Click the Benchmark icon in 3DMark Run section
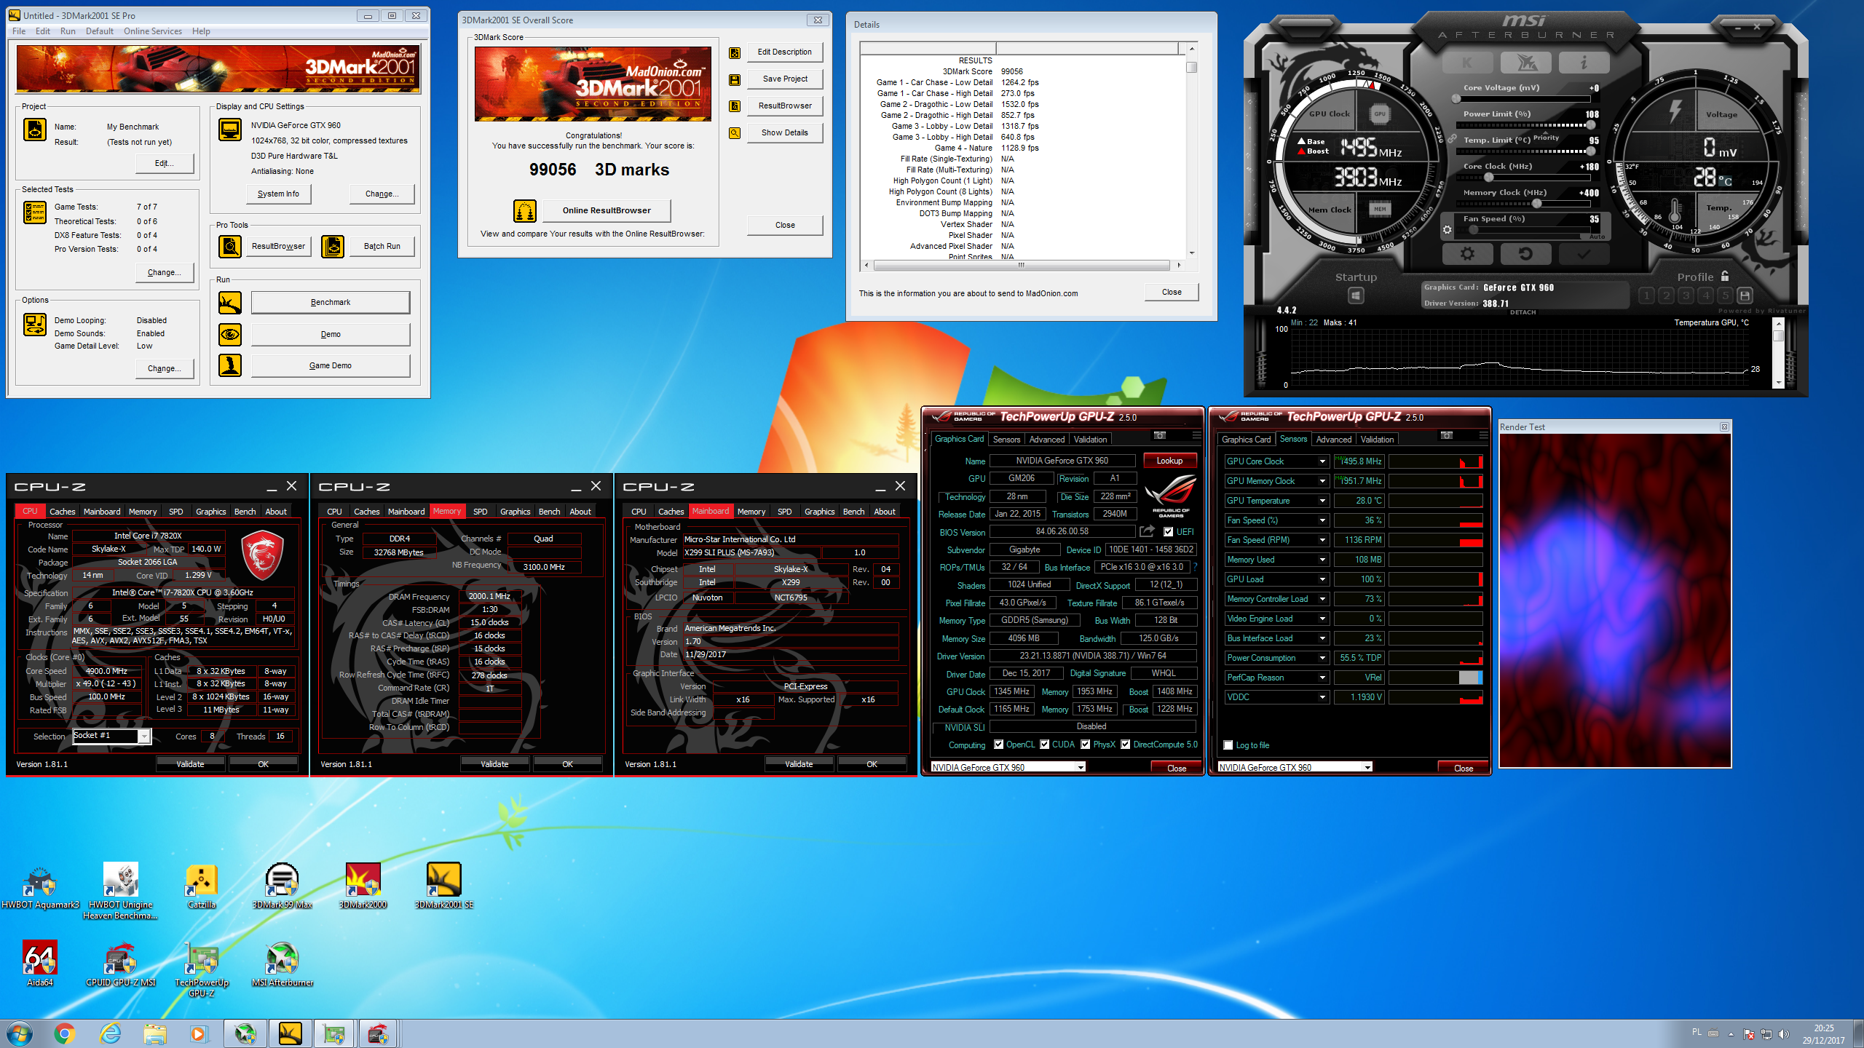This screenshot has height=1048, width=1864. point(230,302)
